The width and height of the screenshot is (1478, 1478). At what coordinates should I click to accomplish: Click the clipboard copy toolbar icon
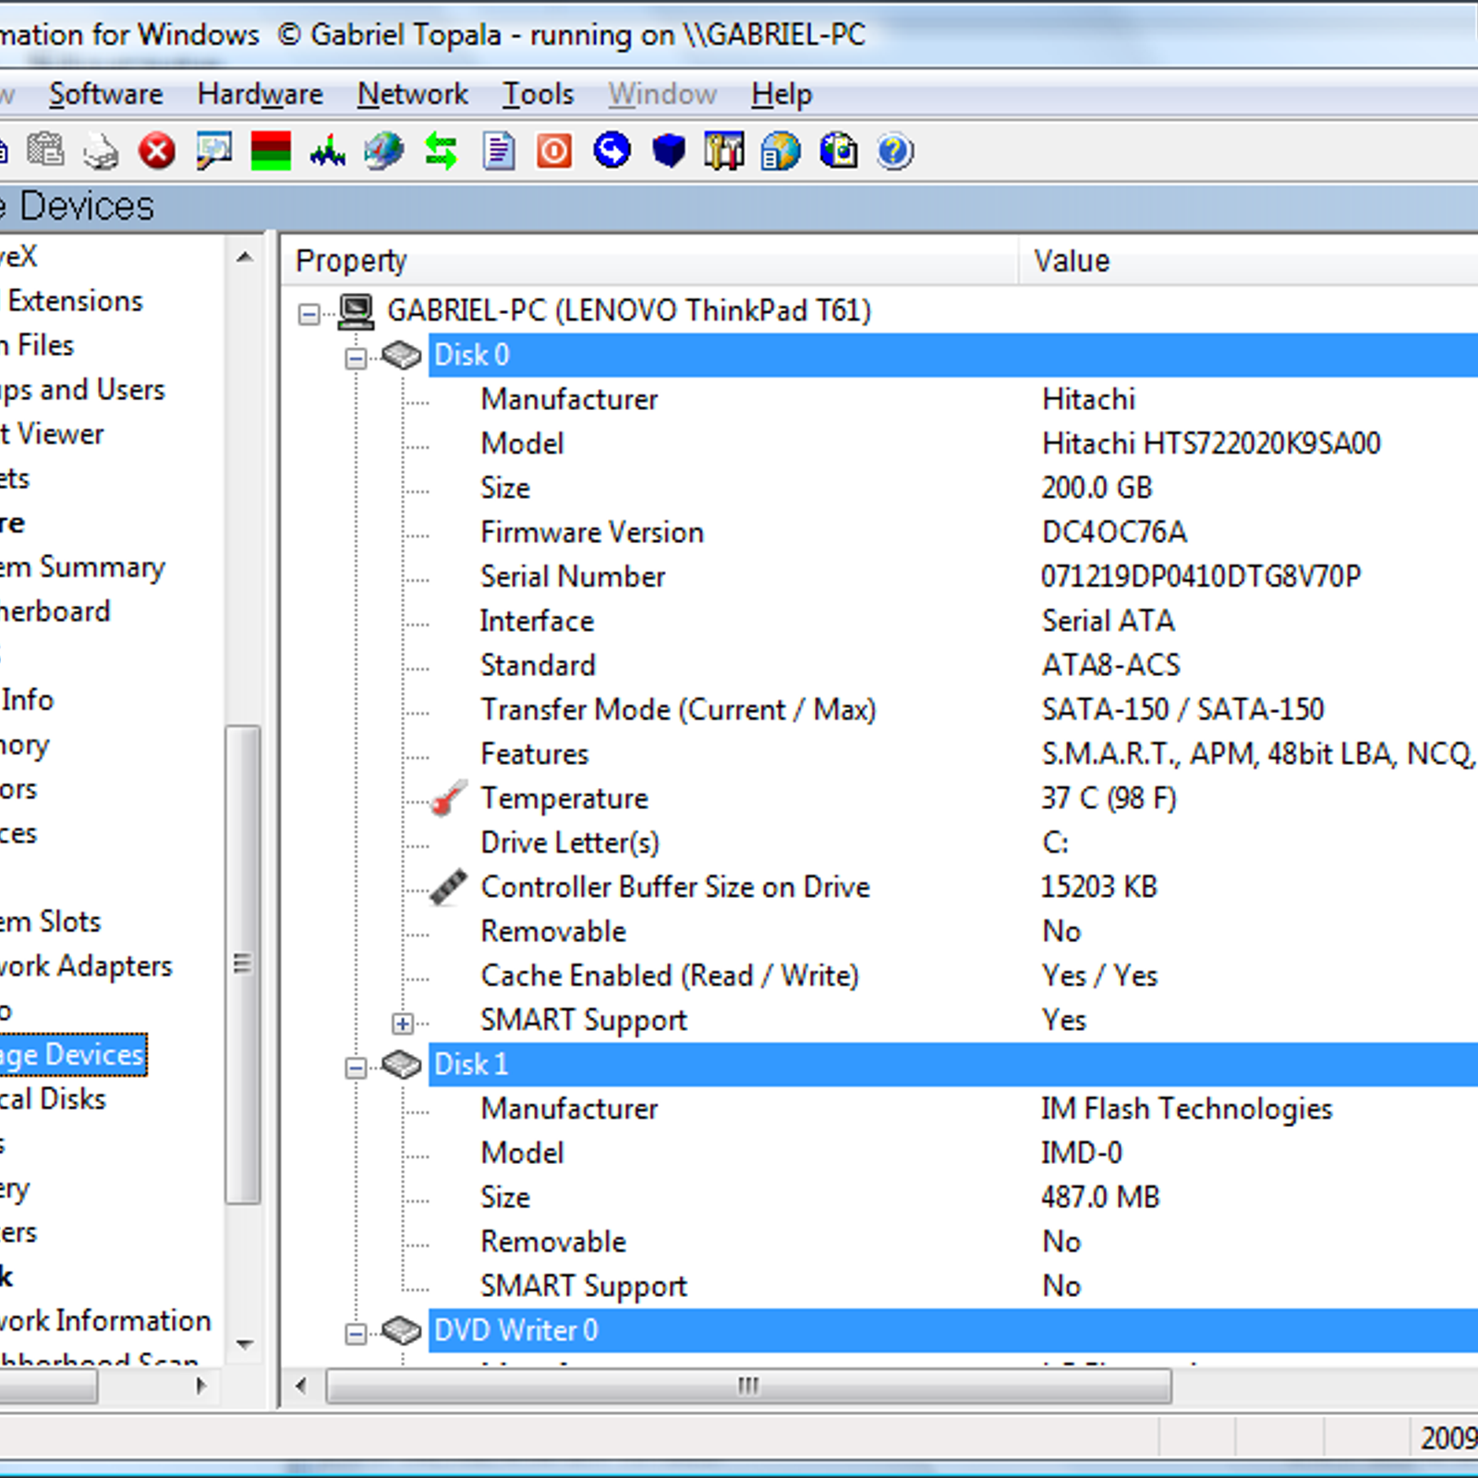tap(44, 151)
